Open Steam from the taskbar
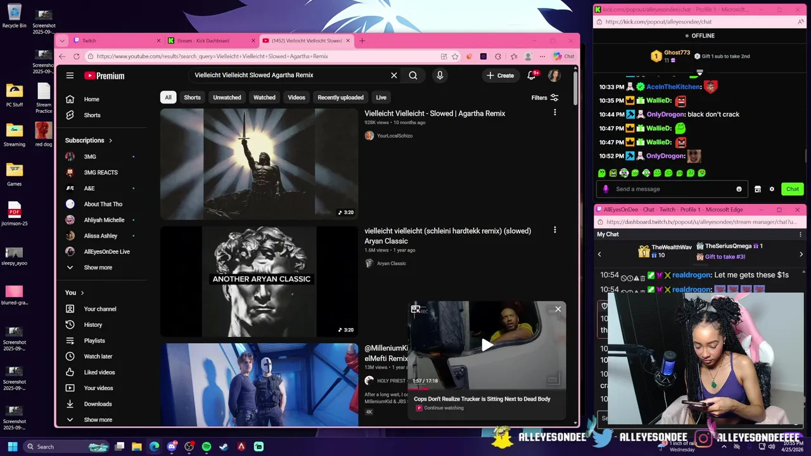The image size is (811, 456). pyautogui.click(x=224, y=446)
